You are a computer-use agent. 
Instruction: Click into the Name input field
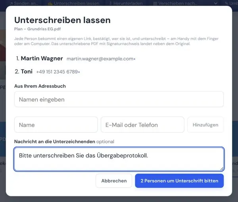56,125
